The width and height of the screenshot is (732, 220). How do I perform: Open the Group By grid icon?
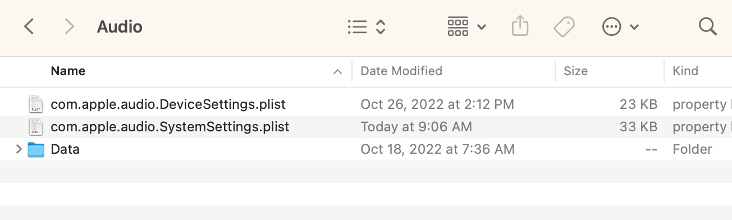[x=458, y=26]
